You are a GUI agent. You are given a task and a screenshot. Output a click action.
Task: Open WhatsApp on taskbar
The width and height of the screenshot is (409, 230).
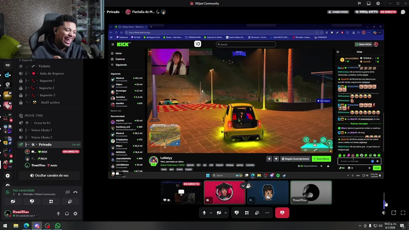click(58, 226)
